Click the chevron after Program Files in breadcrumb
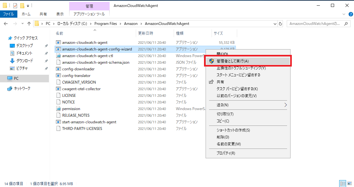Screen dimensions: 354x187 click(x=120, y=24)
